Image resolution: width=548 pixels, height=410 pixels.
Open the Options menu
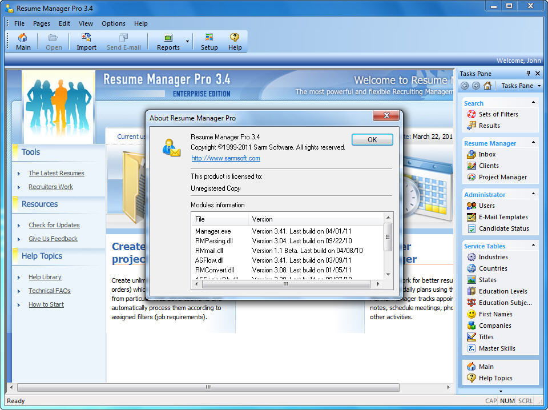(x=113, y=23)
